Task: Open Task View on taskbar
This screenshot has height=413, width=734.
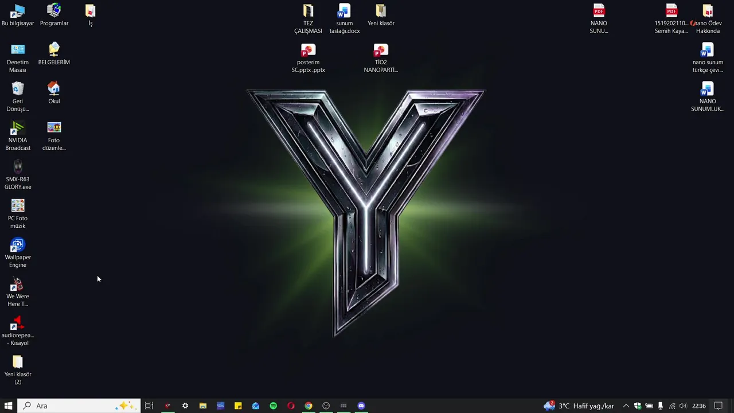Action: pyautogui.click(x=149, y=406)
